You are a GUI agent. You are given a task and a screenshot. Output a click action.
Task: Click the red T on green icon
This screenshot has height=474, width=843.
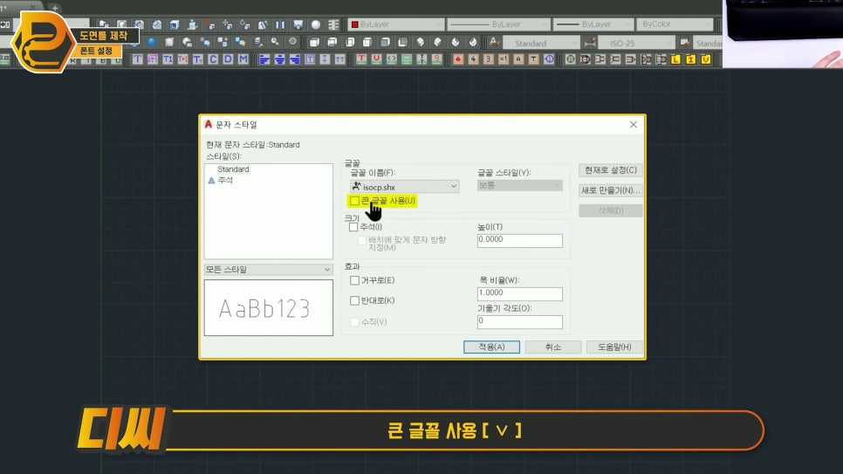click(x=361, y=58)
